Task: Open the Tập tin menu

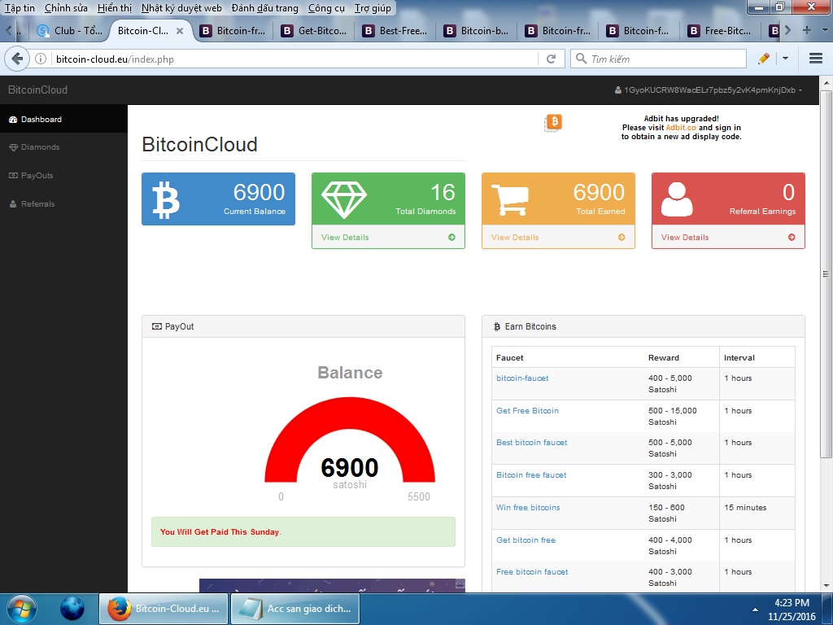Action: pyautogui.click(x=20, y=8)
